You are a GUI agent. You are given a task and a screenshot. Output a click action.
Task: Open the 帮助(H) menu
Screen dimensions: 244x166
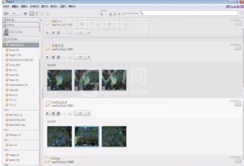[x=72, y=6]
